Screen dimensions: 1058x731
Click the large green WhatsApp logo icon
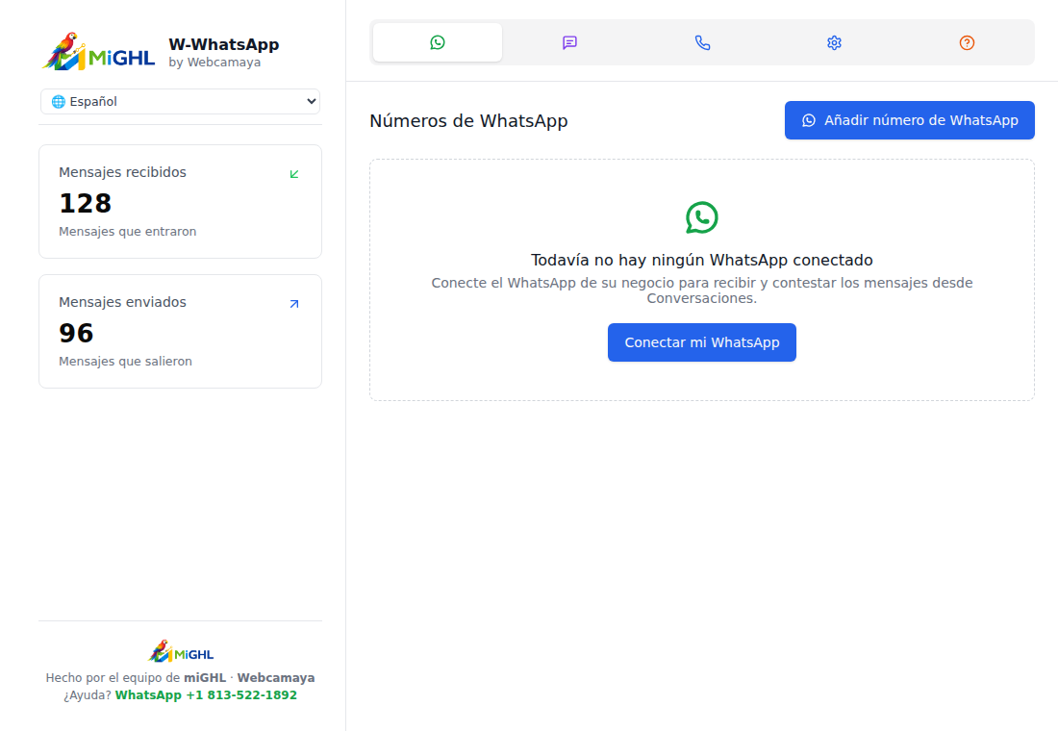(x=702, y=217)
